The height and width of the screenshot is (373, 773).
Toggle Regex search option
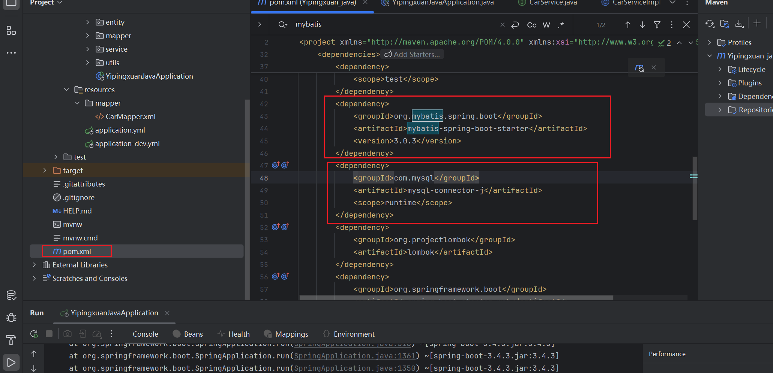(x=561, y=25)
